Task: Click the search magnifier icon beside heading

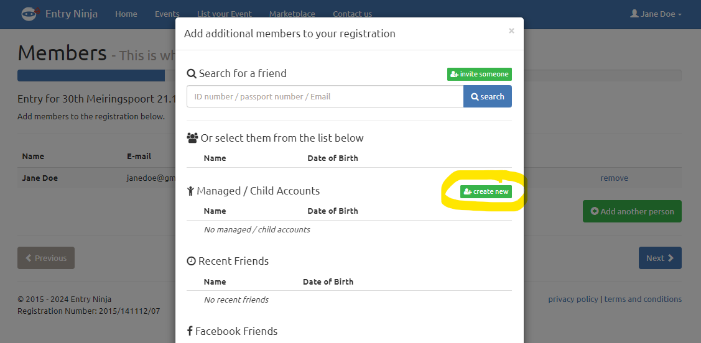Action: (x=192, y=73)
